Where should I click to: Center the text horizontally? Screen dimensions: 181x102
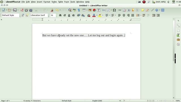coord(124,15)
